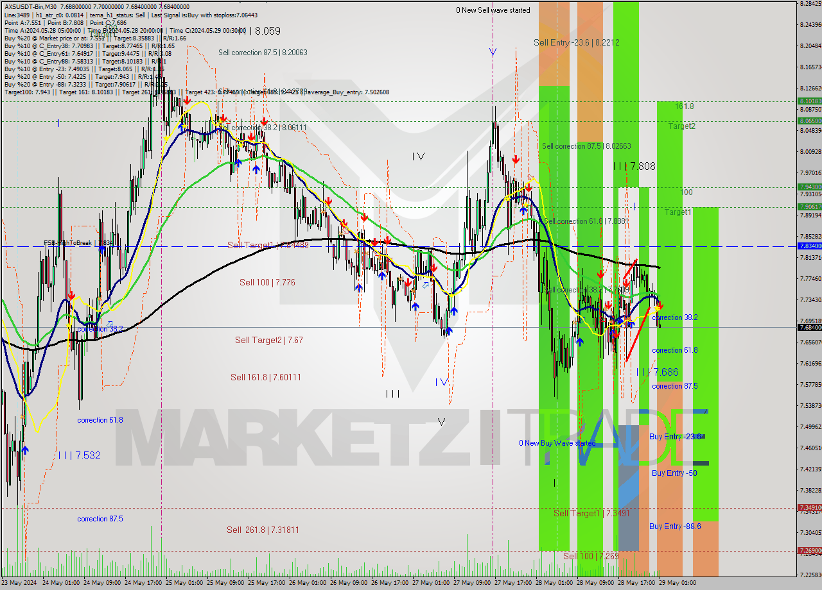822x590 pixels.
Task: Click the green 7.90617 price tag
Action: [x=810, y=206]
